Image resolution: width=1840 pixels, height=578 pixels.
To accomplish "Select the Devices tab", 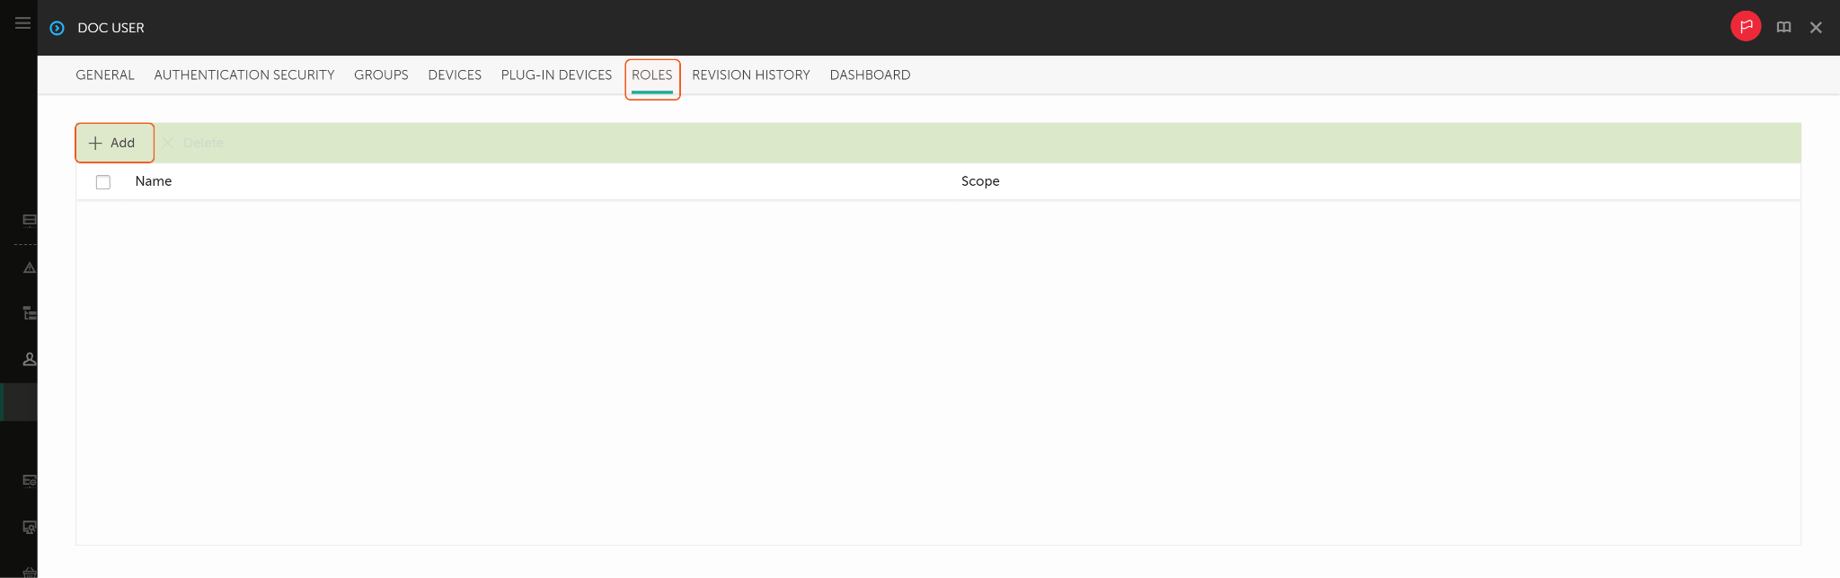I will pos(455,75).
